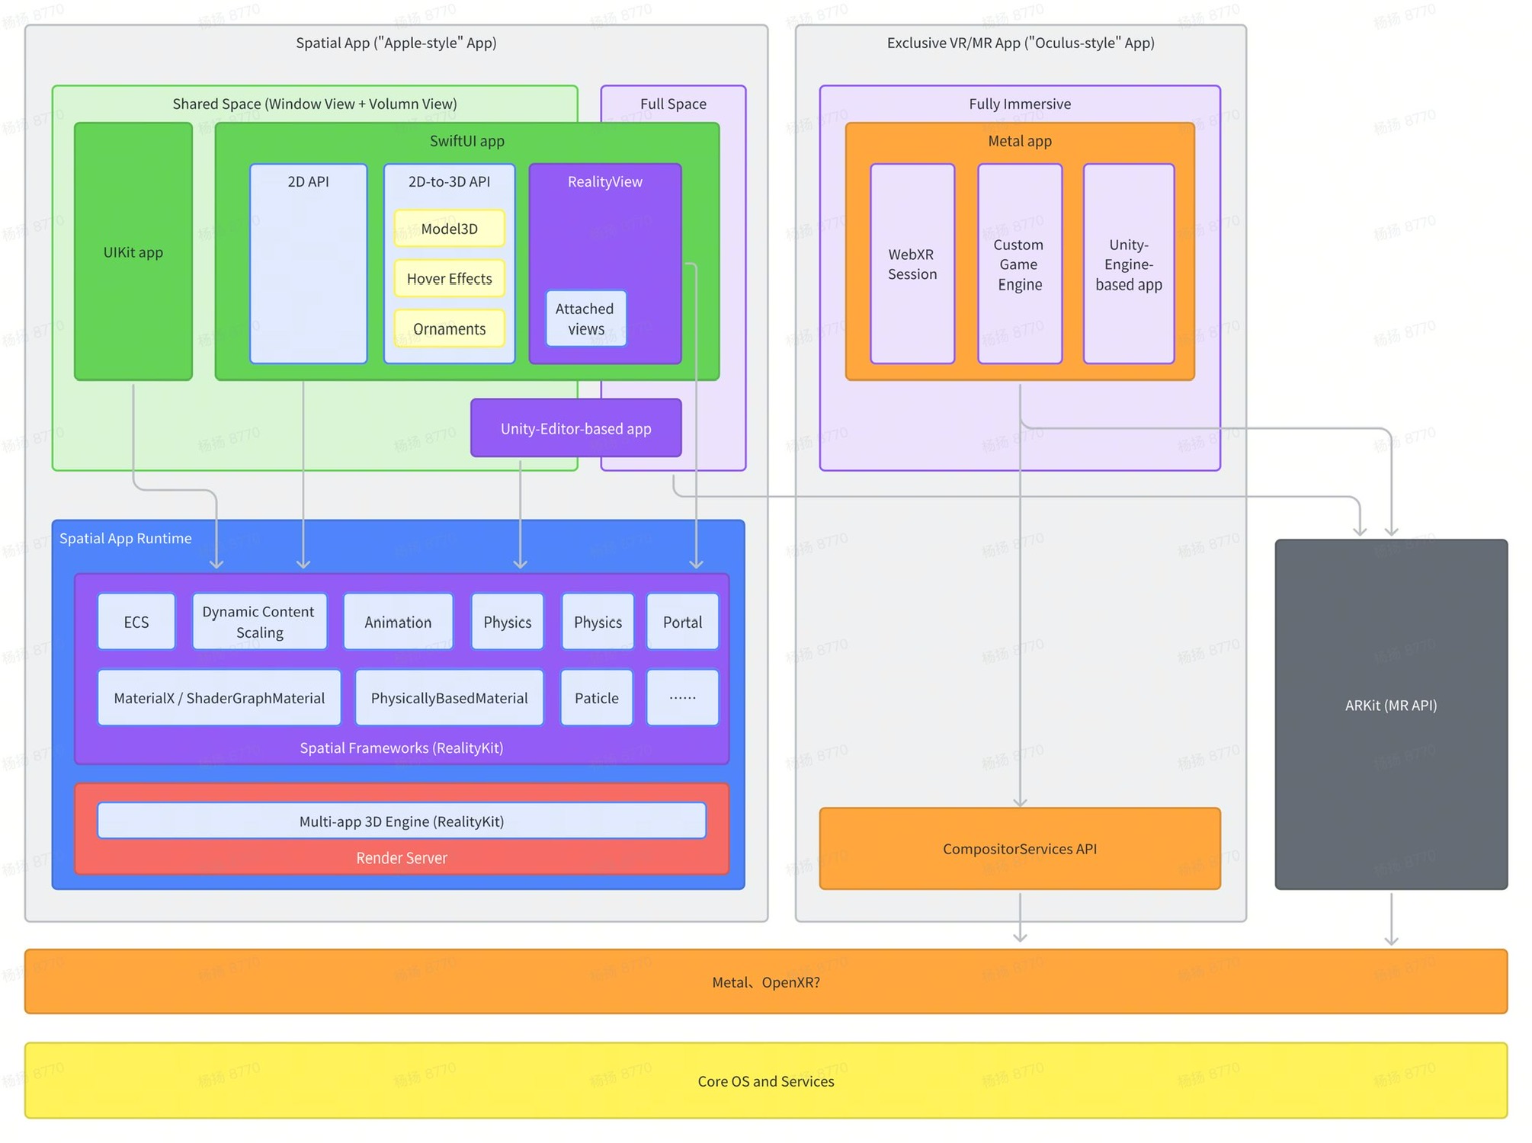Select the Core OS and Services bar

(x=765, y=1081)
